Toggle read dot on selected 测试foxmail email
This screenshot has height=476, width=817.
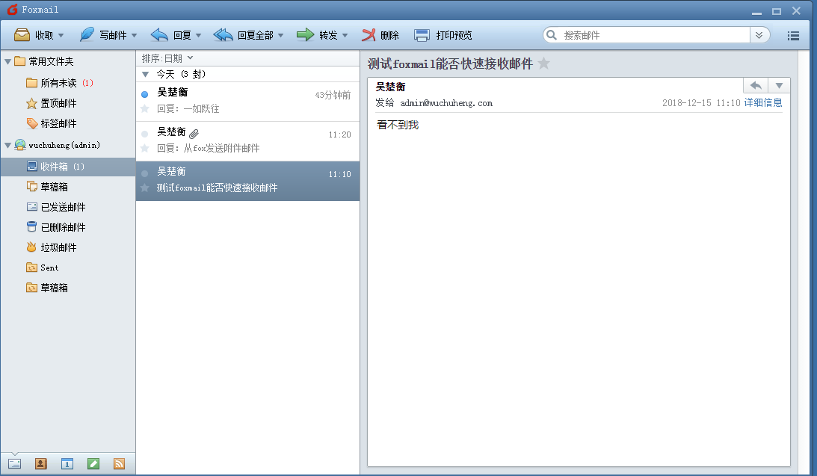[x=145, y=173]
